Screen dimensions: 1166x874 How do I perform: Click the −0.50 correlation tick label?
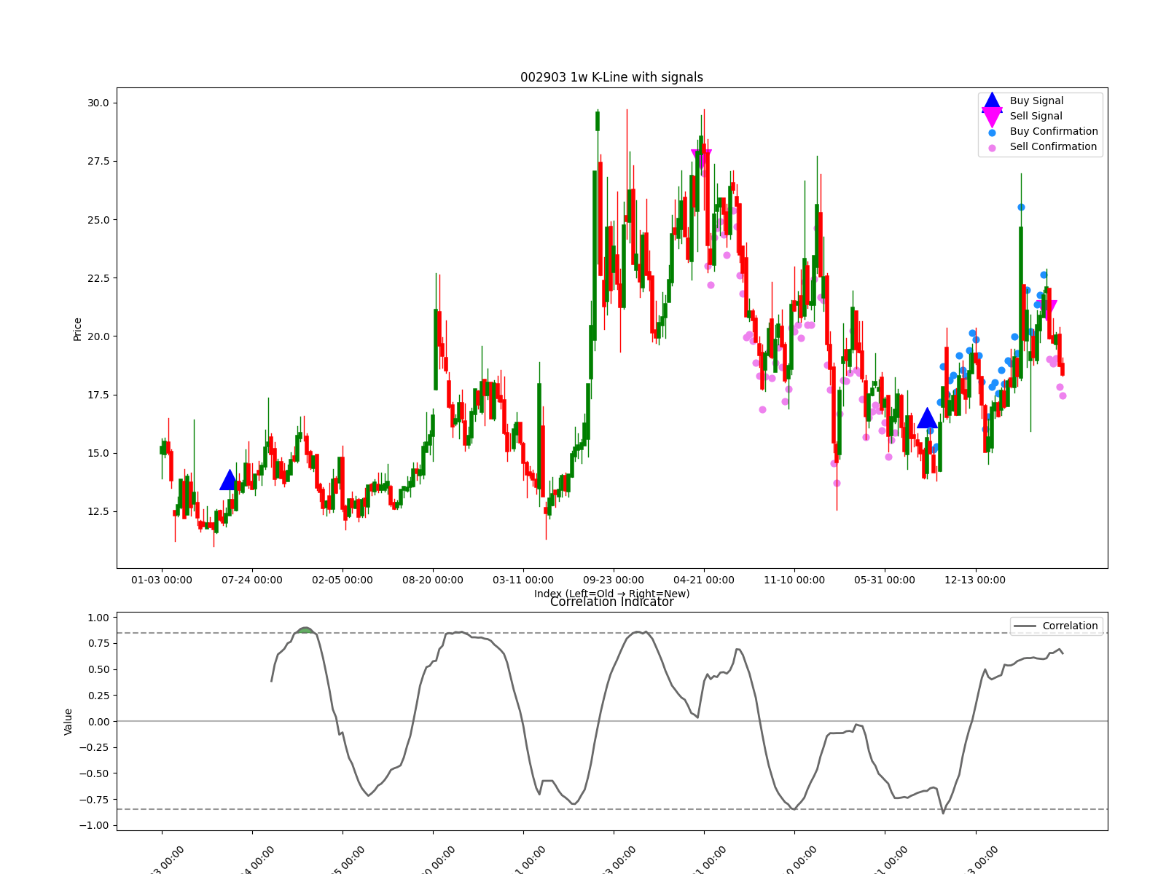(x=94, y=773)
